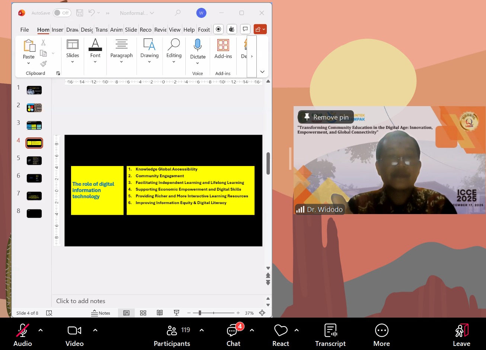Turn on Video camera in meeting bar
The image size is (486, 350).
(x=74, y=331)
